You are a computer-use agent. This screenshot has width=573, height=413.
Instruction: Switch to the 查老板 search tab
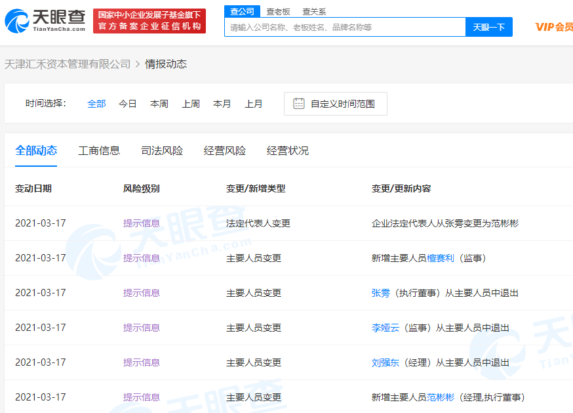(x=278, y=11)
